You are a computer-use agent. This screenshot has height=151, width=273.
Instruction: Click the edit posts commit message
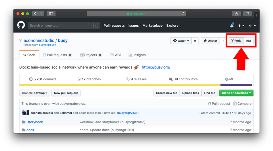pos(94,113)
